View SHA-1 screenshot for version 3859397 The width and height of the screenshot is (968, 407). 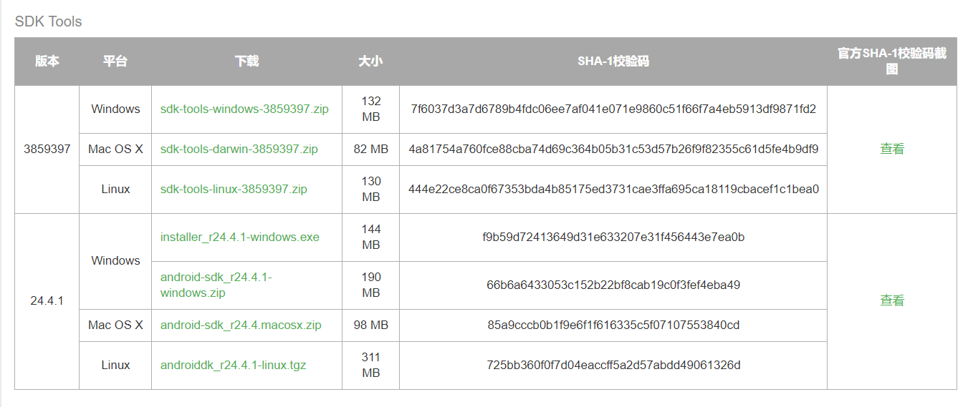(892, 149)
